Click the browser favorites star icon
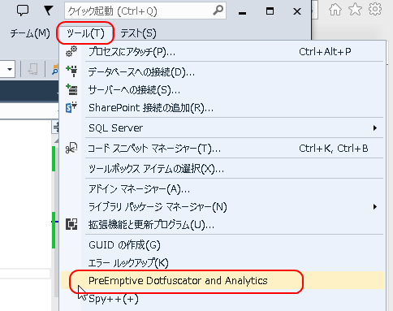 pyautogui.click(x=355, y=10)
